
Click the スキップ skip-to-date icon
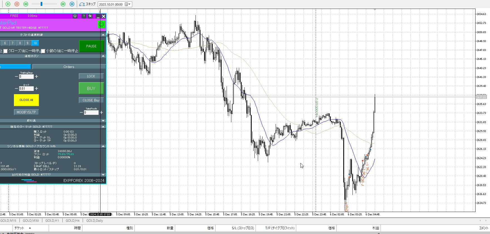point(82,4)
